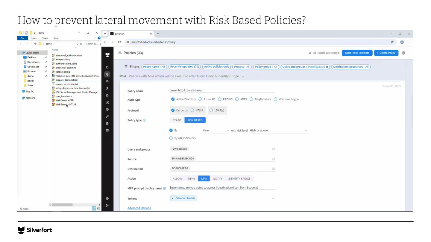This screenshot has height=242, width=431.
Task: Click File Explorer help question mark icon
Action: (x=99, y=38)
